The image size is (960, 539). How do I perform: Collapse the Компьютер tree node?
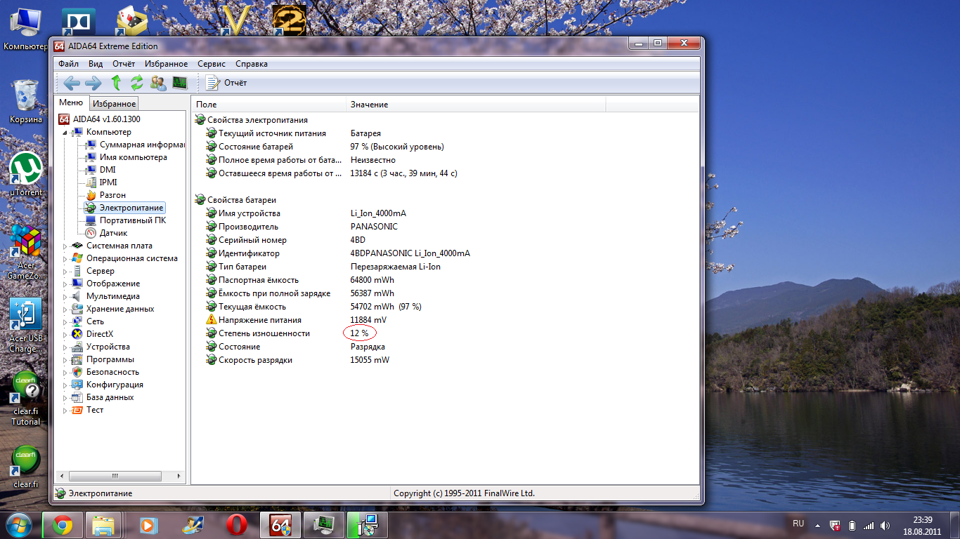click(x=65, y=133)
